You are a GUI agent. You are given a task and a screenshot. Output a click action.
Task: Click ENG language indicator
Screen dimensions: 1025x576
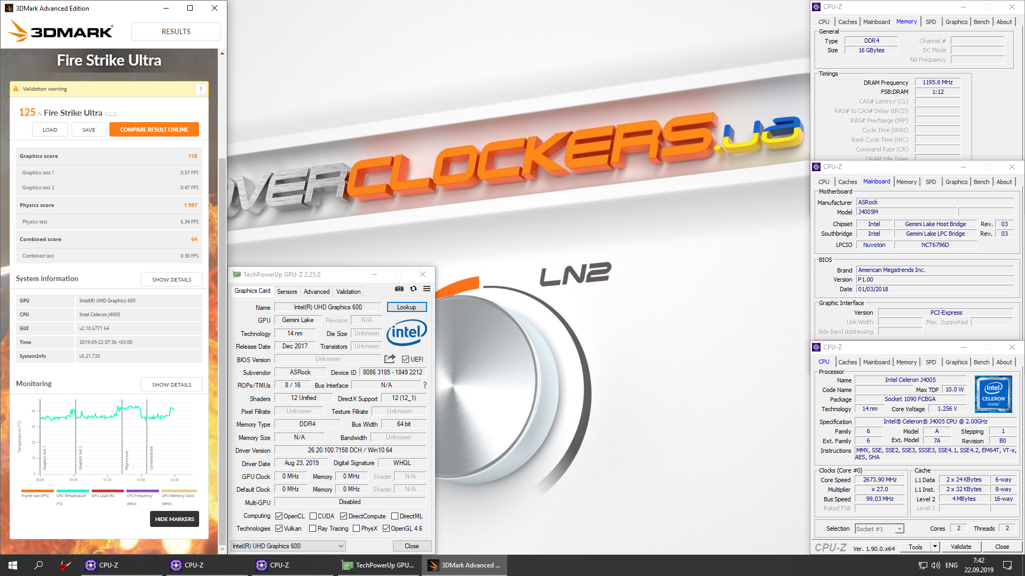[x=951, y=565]
